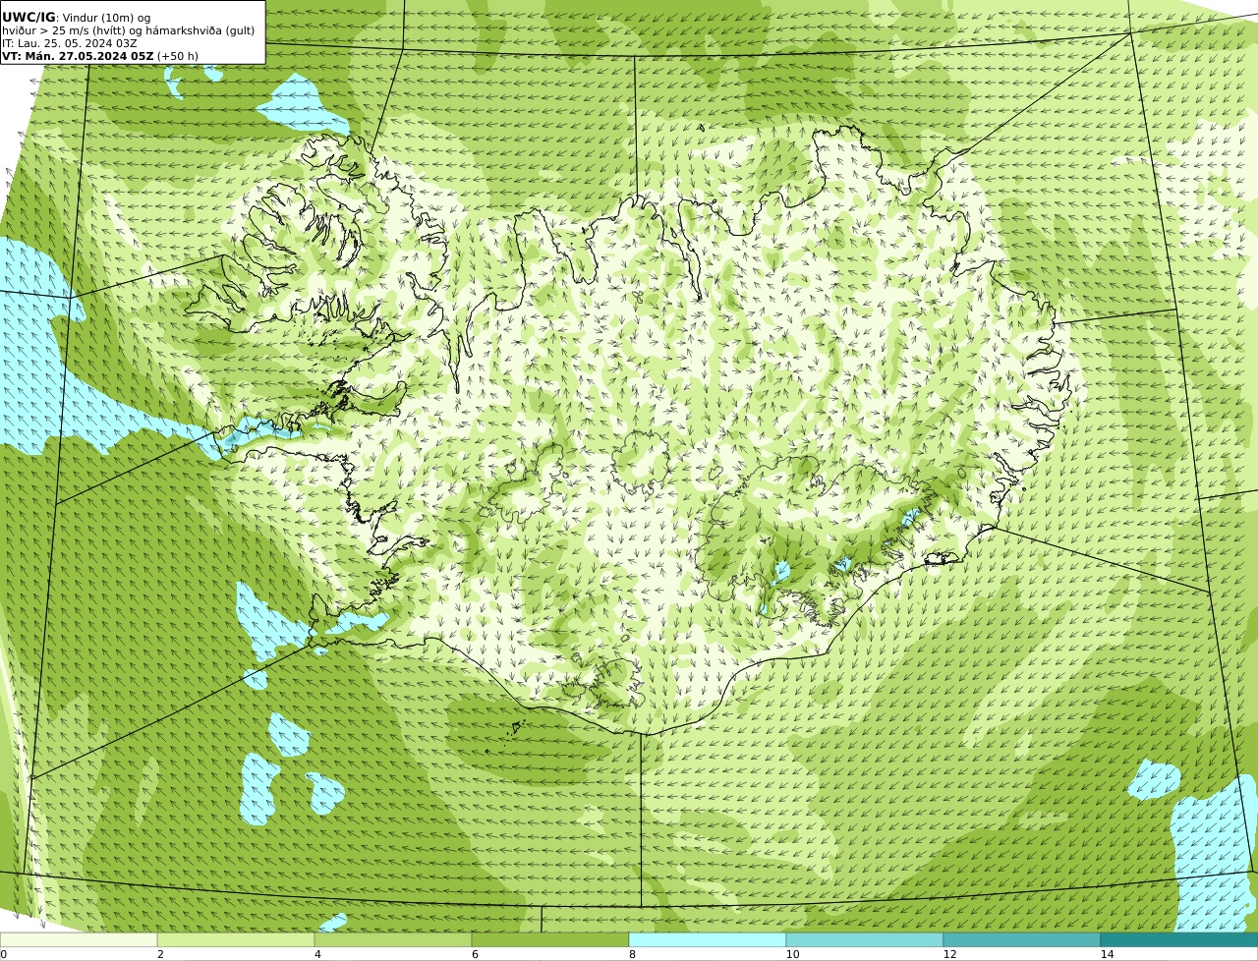Click the "IT: Lau. 25. 05. 2024 03Z" line
This screenshot has height=961, width=1258.
pyautogui.click(x=70, y=43)
